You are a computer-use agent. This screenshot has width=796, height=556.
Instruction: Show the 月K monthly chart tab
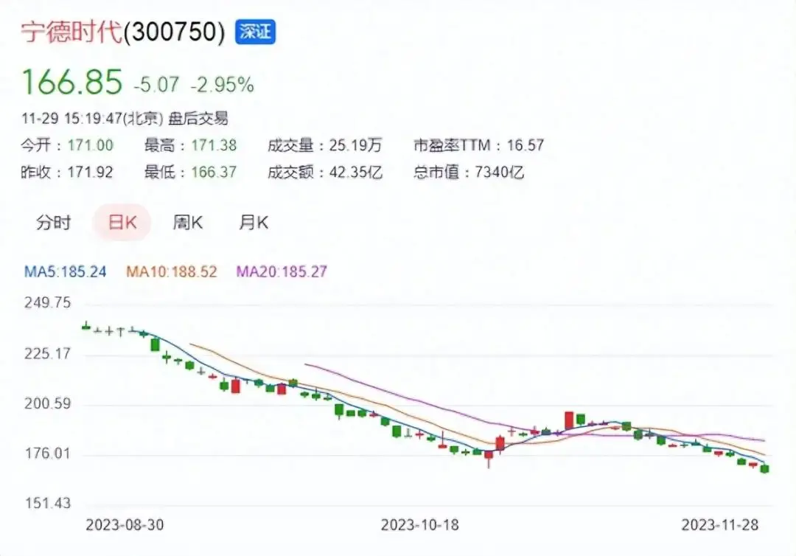pyautogui.click(x=254, y=223)
